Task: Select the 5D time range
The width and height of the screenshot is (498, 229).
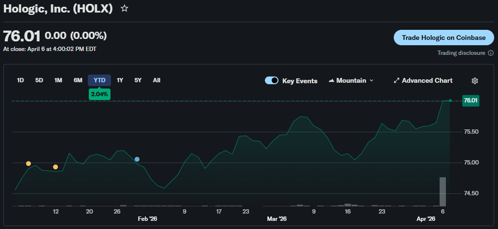Action: coord(39,80)
